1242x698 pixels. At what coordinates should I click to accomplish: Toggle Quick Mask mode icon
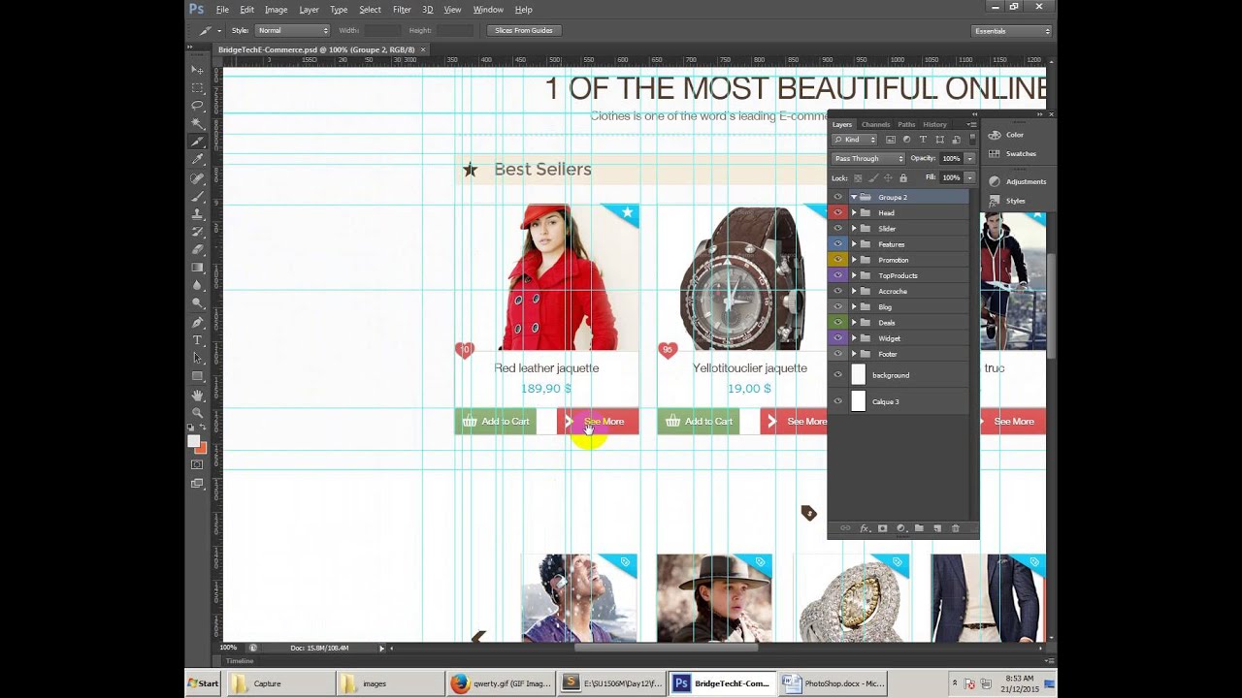(x=197, y=464)
